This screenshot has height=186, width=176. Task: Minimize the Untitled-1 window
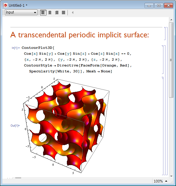(149, 6)
